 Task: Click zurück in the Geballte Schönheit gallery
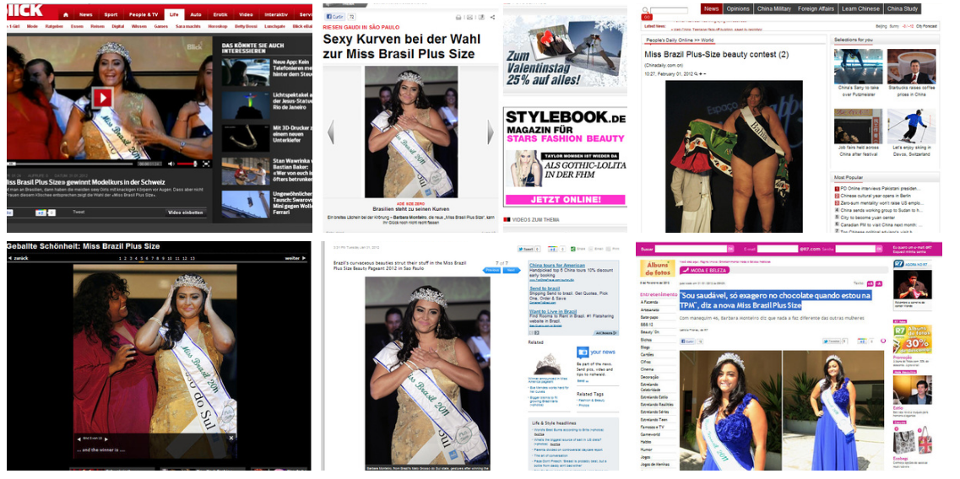(x=19, y=259)
